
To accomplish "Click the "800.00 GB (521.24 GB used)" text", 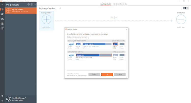I will pyautogui.click(x=84, y=58).
